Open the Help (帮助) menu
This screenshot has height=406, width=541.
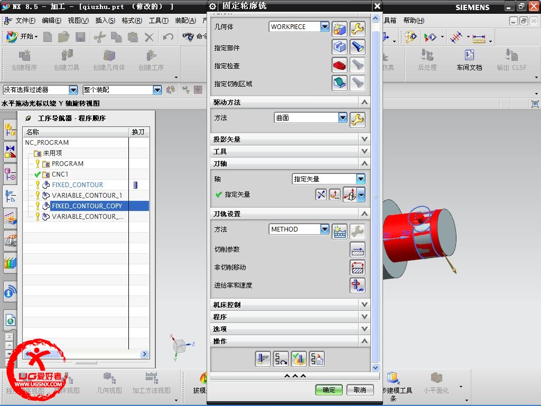[x=414, y=21]
